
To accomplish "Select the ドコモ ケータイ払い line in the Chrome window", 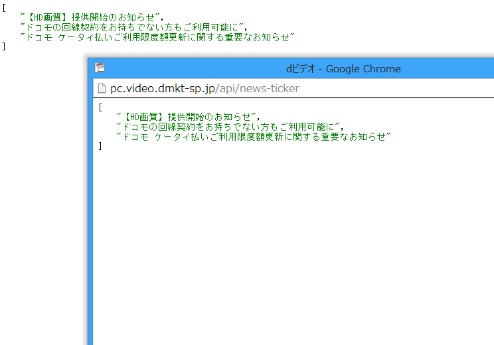I will [x=253, y=137].
